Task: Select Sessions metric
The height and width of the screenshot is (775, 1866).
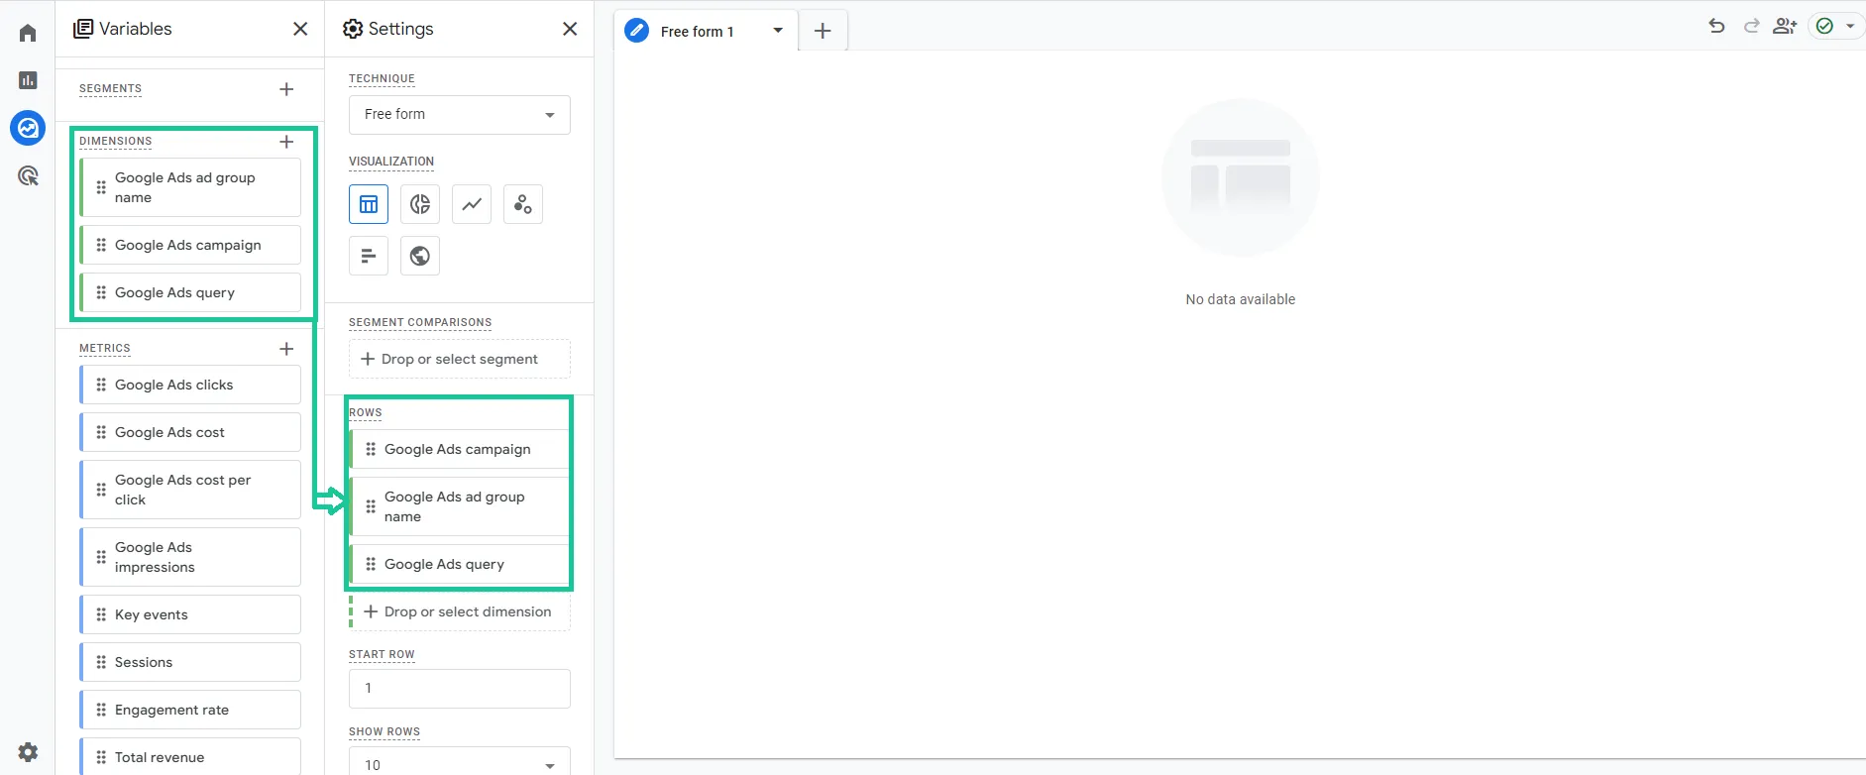Action: pos(190,662)
